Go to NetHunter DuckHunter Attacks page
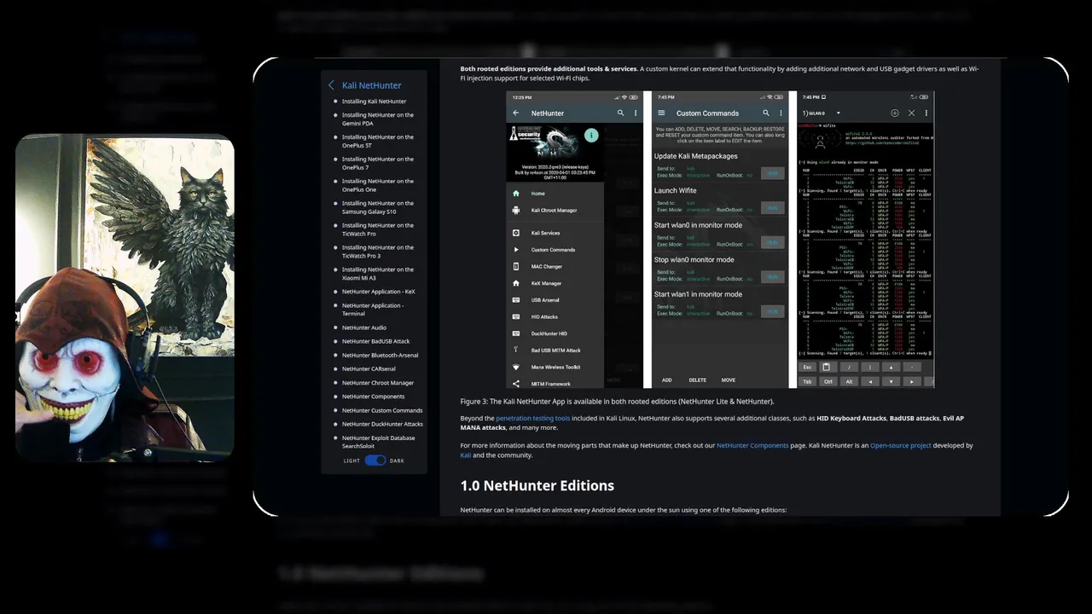The image size is (1092, 614). [x=382, y=424]
